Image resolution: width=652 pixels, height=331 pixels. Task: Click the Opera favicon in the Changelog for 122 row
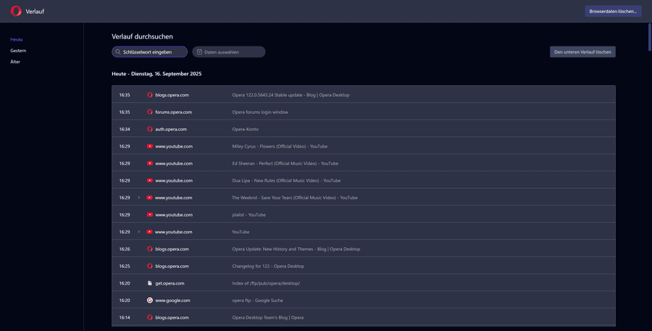pyautogui.click(x=150, y=266)
